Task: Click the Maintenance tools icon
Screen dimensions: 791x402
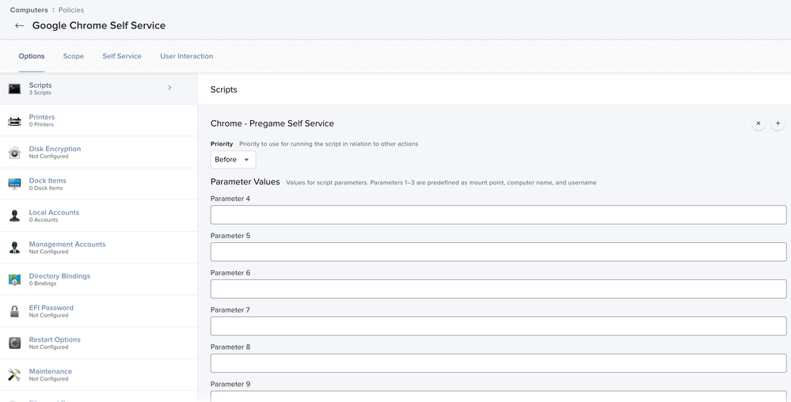Action: point(14,375)
